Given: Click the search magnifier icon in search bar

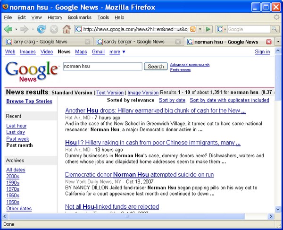Looking at the screenshot, I should point(275,29).
